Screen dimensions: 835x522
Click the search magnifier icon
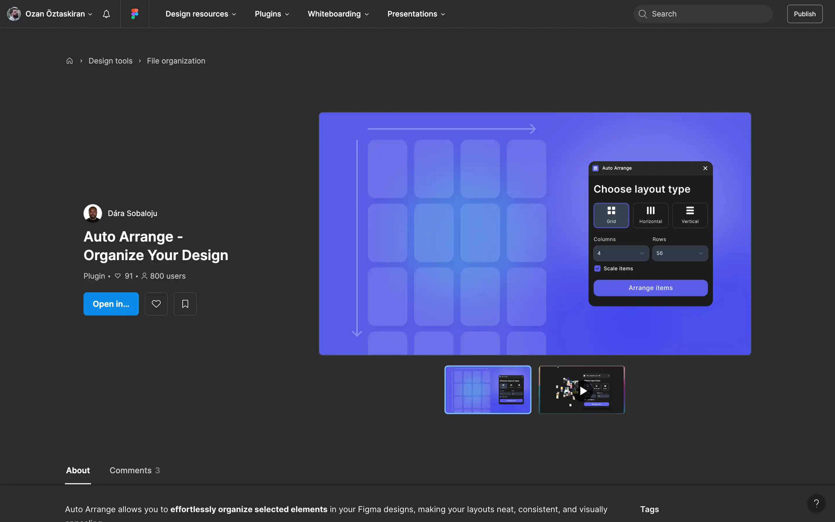(x=642, y=14)
